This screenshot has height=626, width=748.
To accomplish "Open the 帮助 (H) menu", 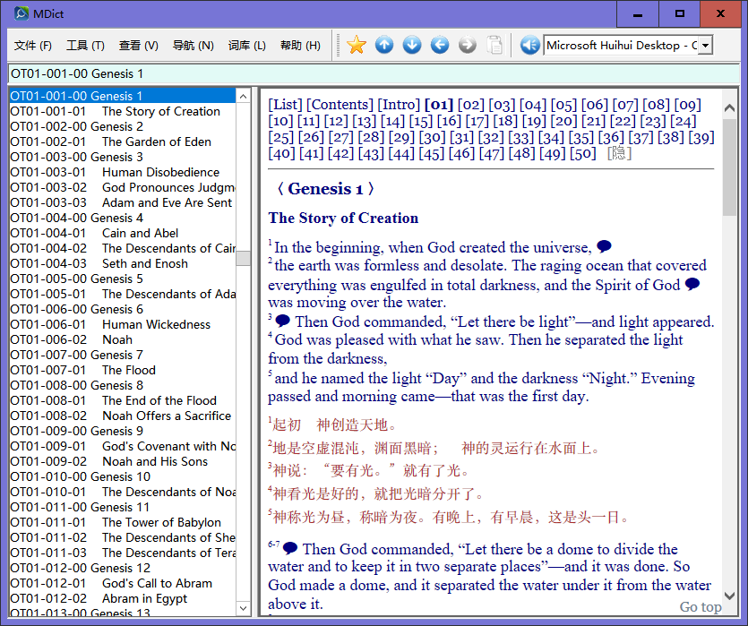I will pos(300,46).
